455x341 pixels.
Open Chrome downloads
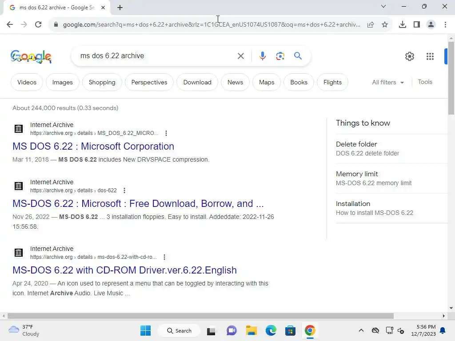point(402,25)
